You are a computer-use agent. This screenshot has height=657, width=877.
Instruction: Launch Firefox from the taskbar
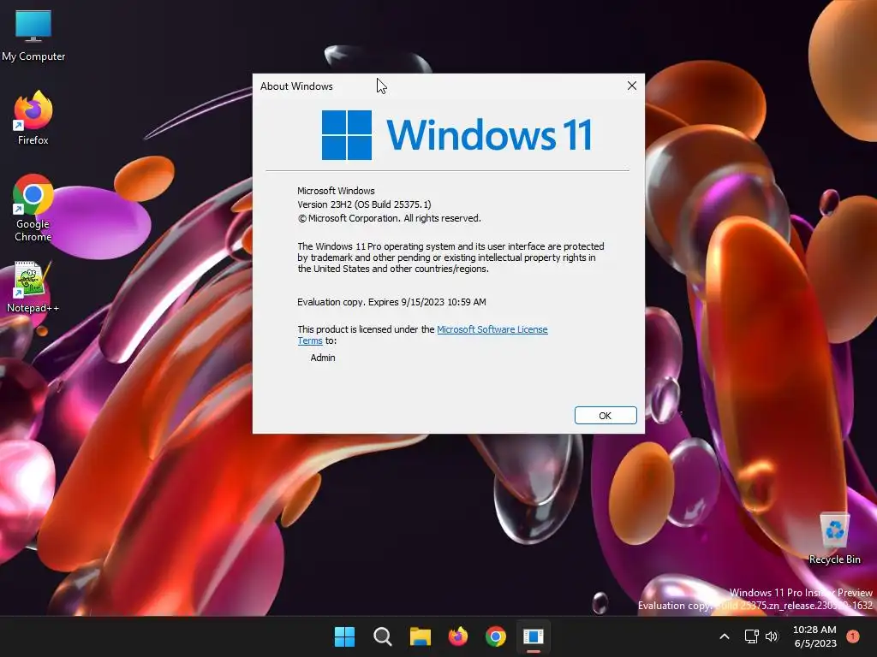[458, 636]
